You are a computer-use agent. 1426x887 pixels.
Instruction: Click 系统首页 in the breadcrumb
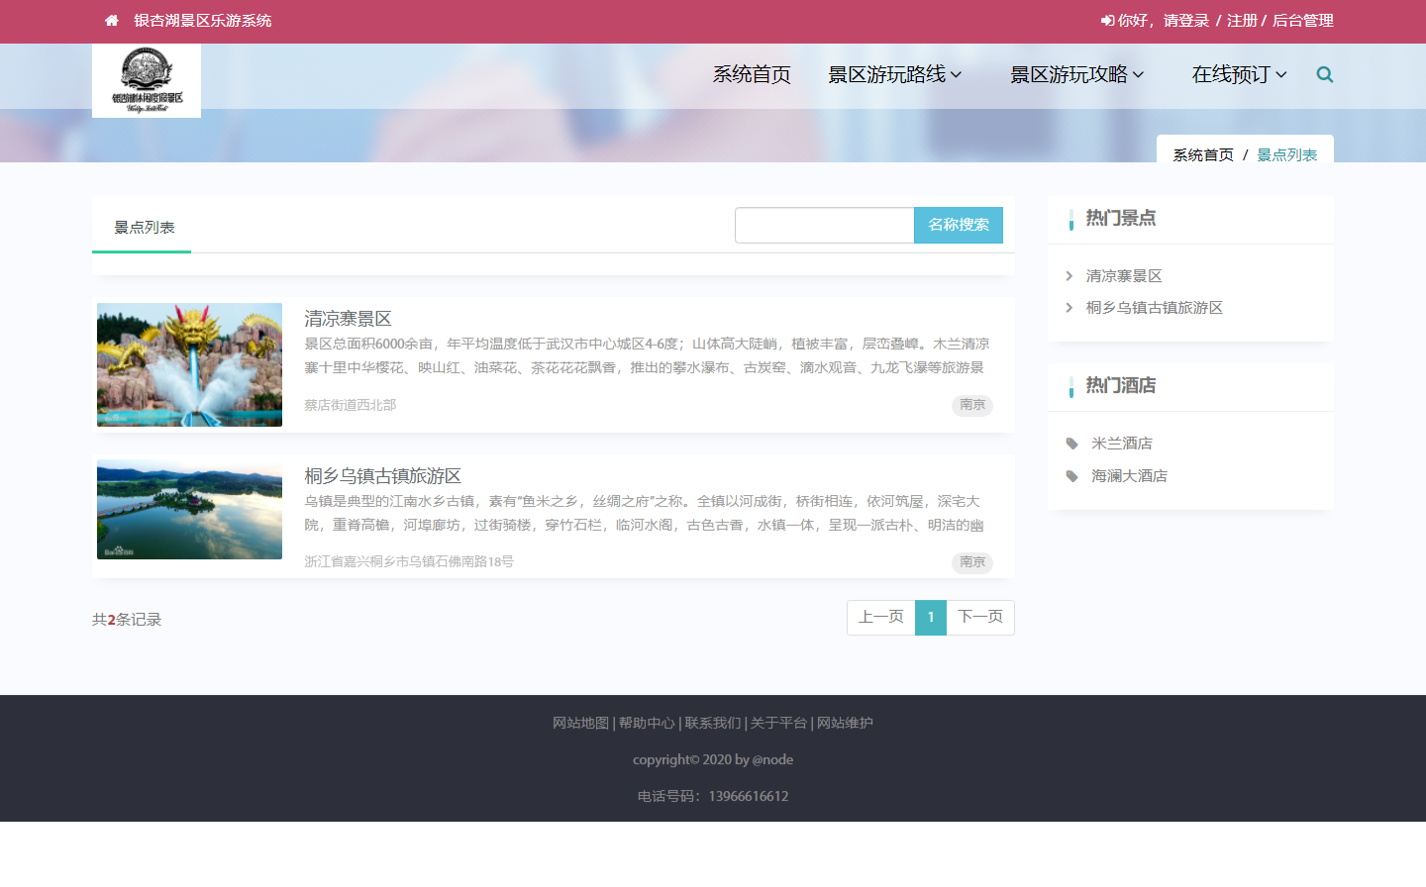pos(1203,155)
